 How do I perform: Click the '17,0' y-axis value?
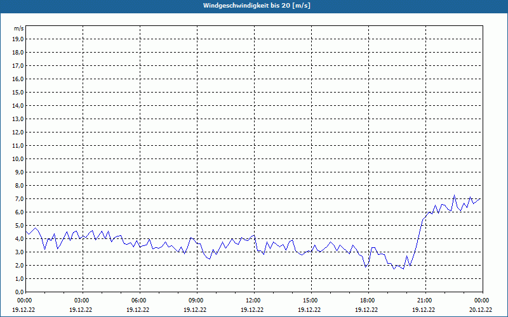[x=18, y=66]
